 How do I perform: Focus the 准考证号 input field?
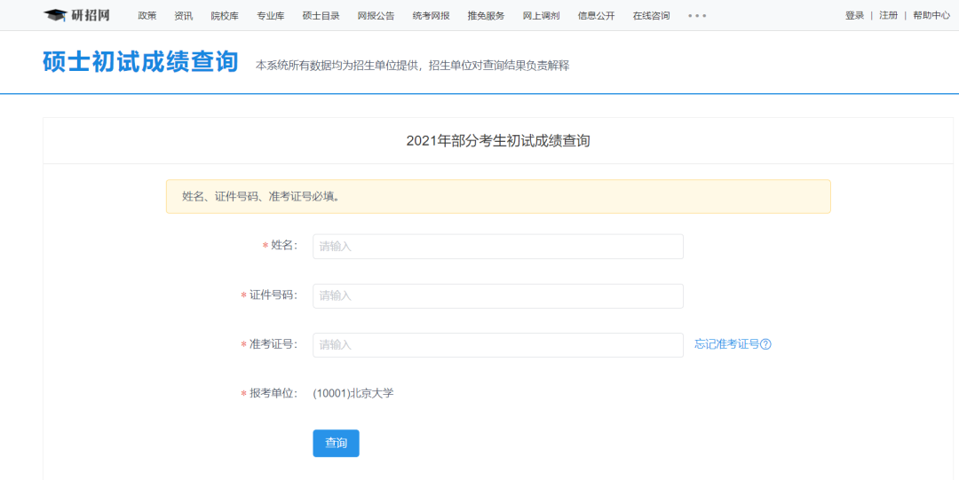498,345
